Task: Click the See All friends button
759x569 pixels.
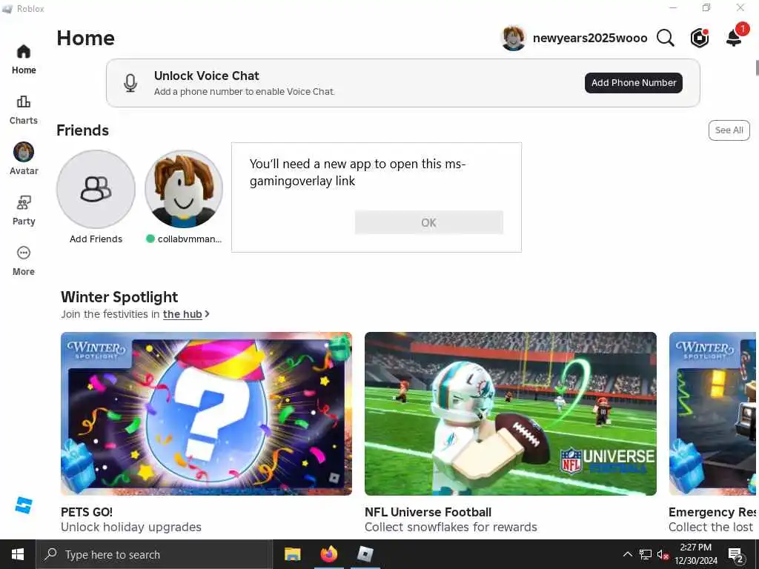Action: tap(729, 130)
